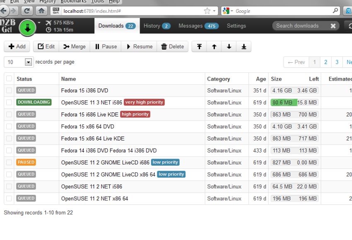Open the Settings tab
The height and width of the screenshot is (240, 352).
pyautogui.click(x=236, y=26)
